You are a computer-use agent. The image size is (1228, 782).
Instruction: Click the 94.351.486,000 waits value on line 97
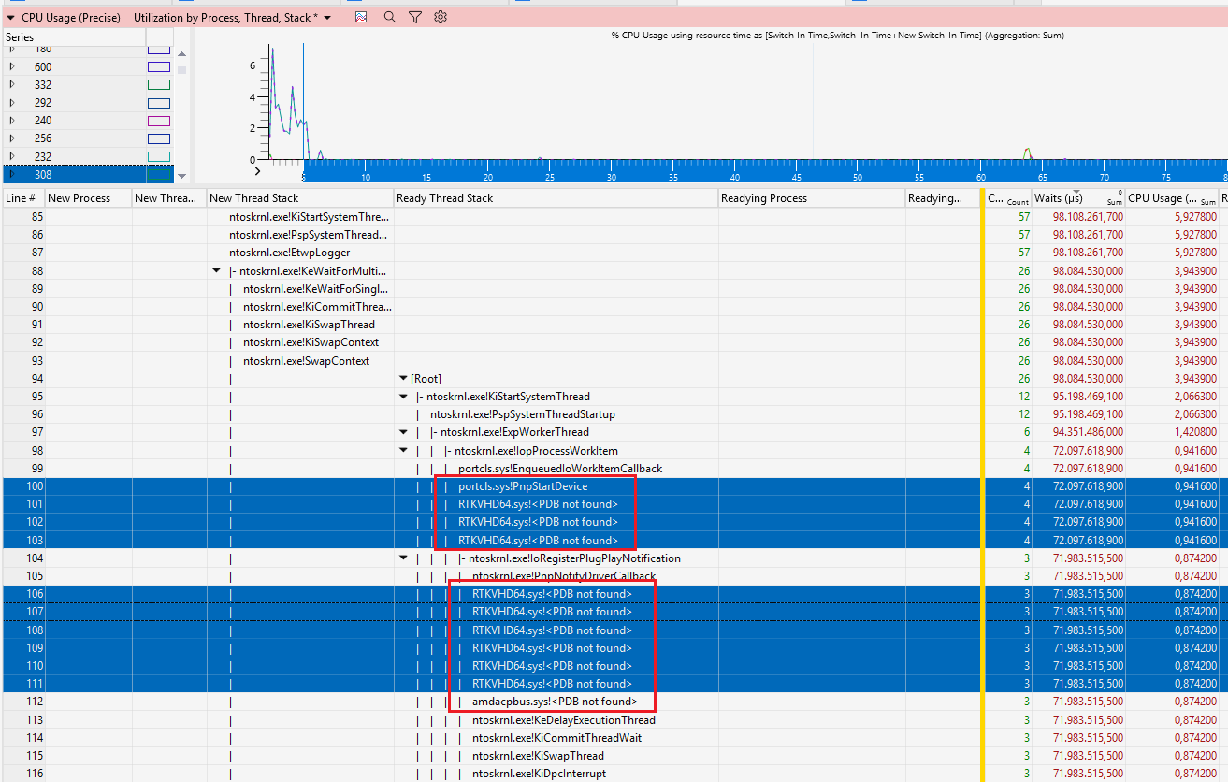coord(1088,433)
